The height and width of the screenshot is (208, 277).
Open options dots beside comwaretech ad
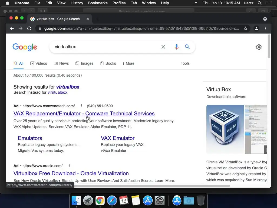pos(81,106)
